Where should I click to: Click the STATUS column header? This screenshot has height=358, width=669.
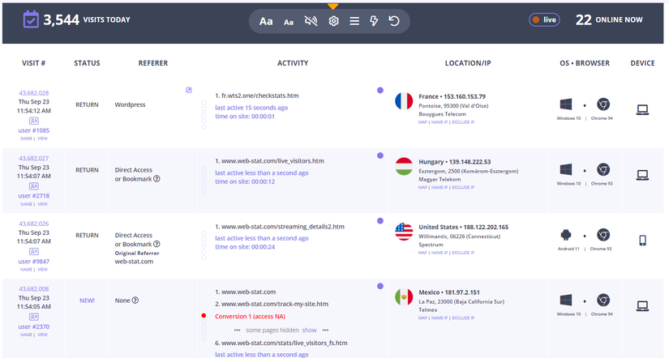click(87, 63)
